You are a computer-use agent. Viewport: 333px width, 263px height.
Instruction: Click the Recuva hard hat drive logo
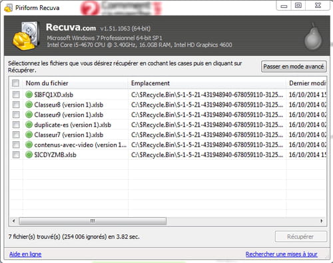(26, 35)
